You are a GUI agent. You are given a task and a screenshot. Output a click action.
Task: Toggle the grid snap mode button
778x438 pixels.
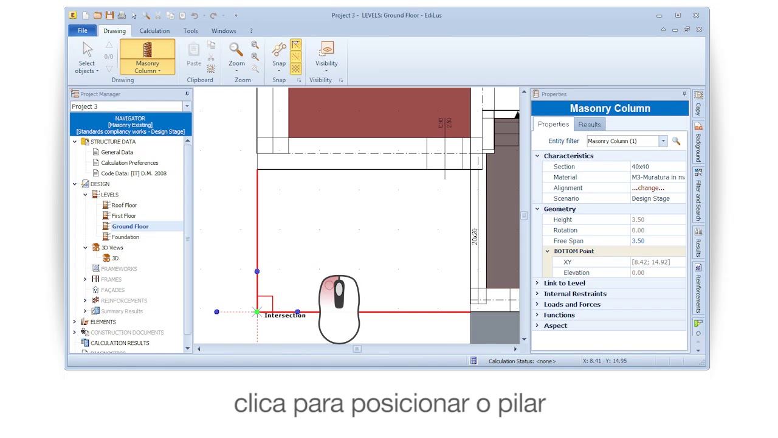296,69
